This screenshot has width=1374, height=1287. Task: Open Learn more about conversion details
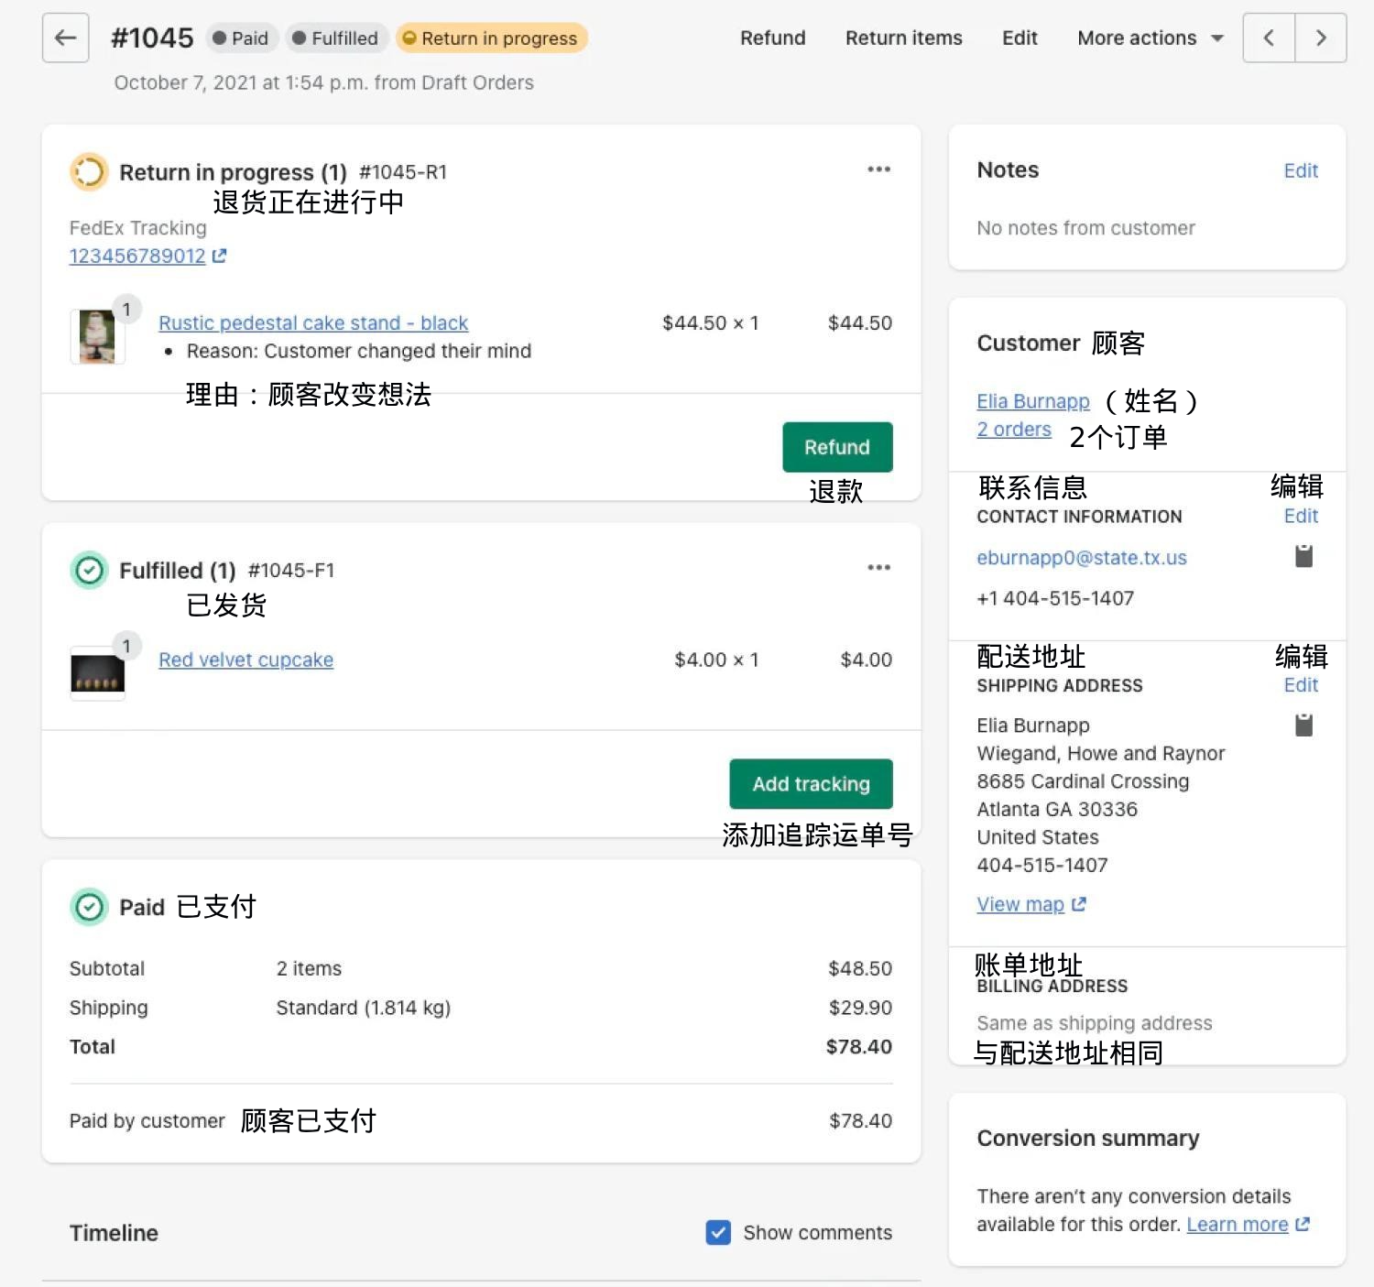point(1238,1224)
